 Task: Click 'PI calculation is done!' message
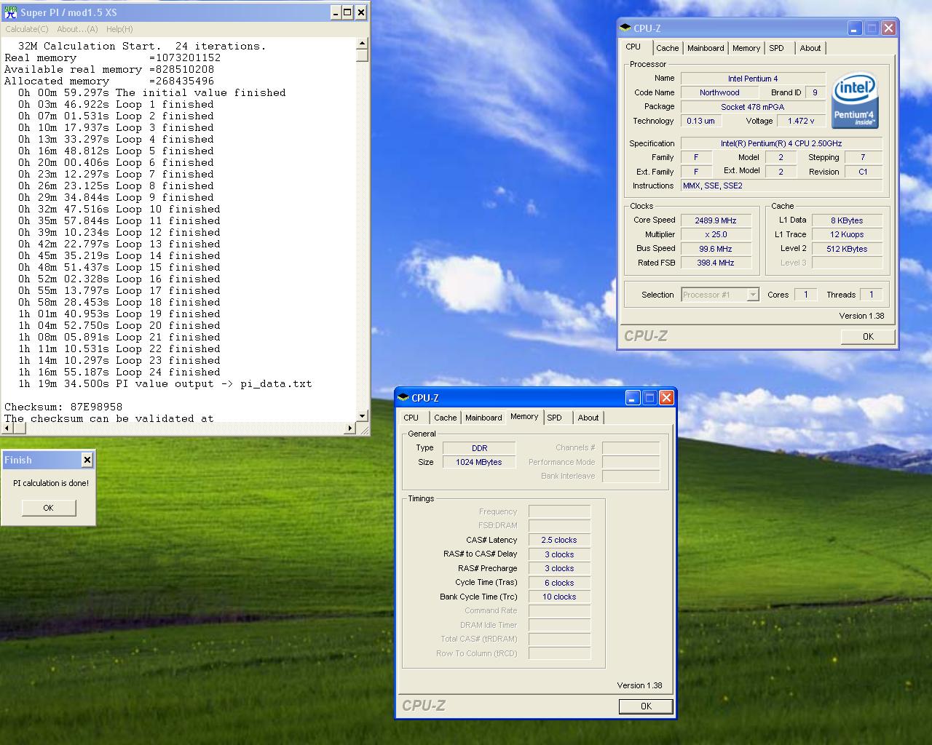point(51,483)
